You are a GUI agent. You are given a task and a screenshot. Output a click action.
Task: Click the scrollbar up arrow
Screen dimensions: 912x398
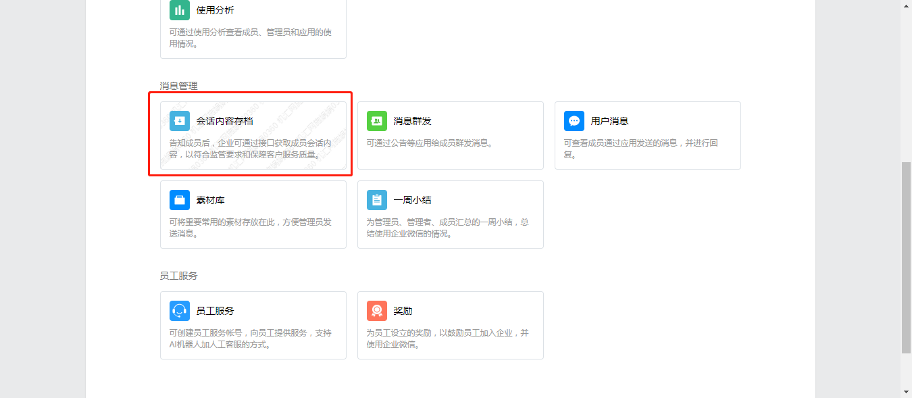point(906,5)
